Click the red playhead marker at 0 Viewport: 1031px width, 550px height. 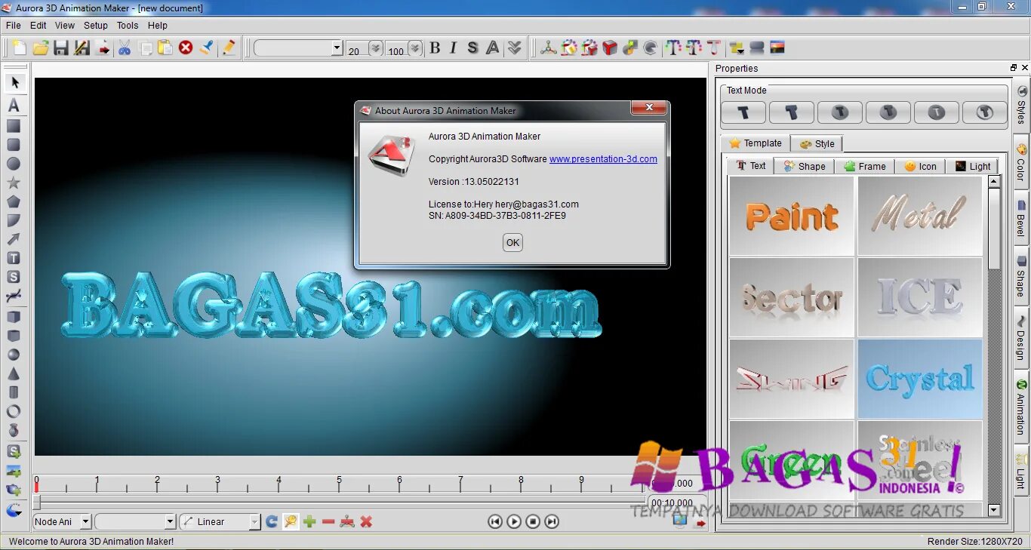point(36,487)
